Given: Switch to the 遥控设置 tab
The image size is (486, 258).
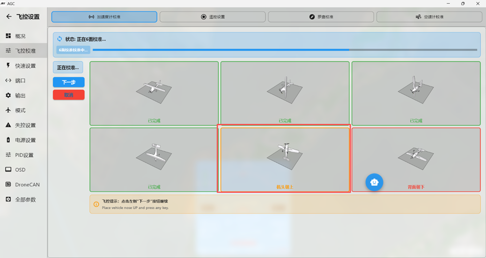Looking at the screenshot, I should 212,17.
